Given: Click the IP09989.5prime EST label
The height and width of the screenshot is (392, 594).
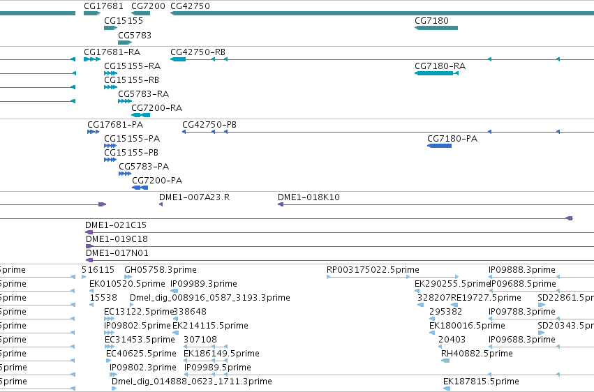Looking at the screenshot, I should pyautogui.click(x=218, y=368).
